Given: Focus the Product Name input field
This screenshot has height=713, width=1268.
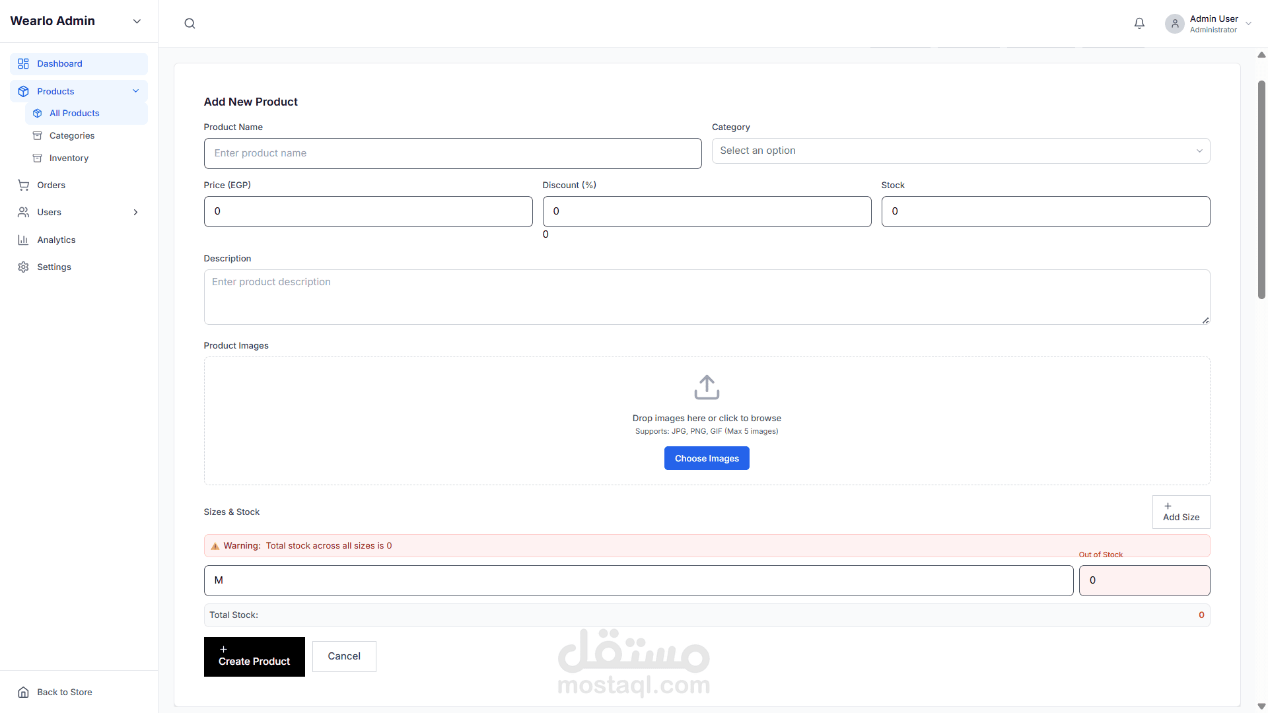Looking at the screenshot, I should coord(452,154).
